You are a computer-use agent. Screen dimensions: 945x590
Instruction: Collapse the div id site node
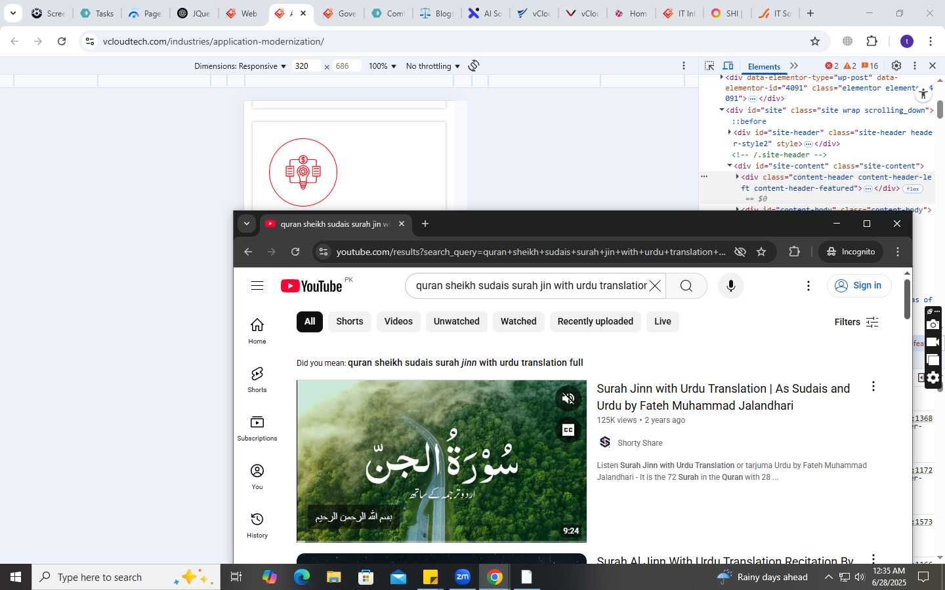click(x=722, y=110)
